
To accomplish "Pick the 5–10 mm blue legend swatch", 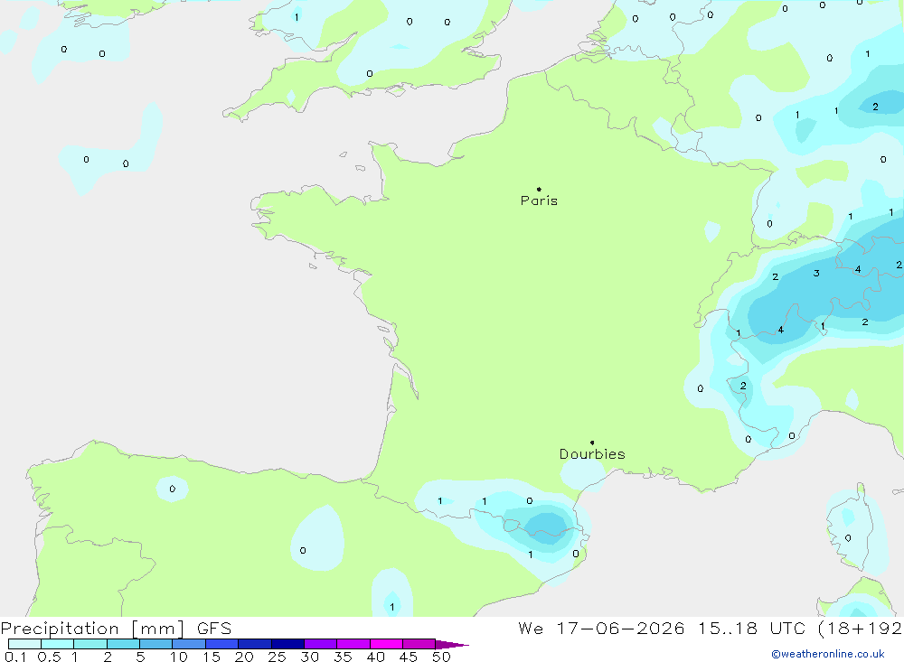I will click(x=156, y=644).
